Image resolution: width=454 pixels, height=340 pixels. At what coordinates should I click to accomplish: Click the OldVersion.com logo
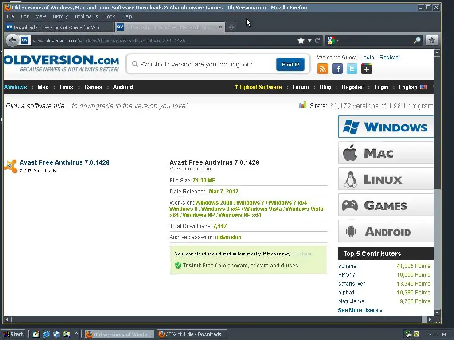tap(61, 63)
